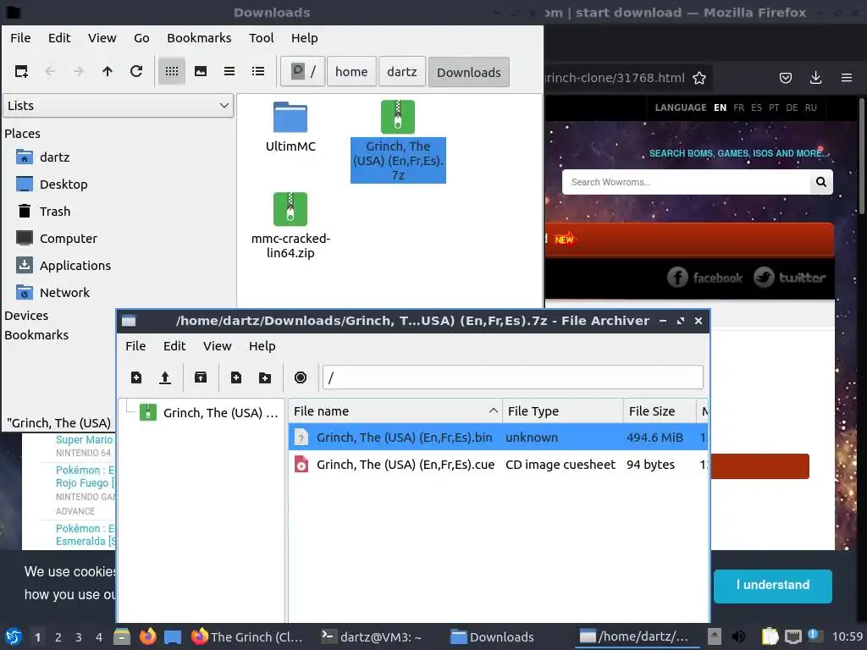The image size is (867, 650).
Task: Launch Firefox from the quick launch
Action: pos(147,637)
